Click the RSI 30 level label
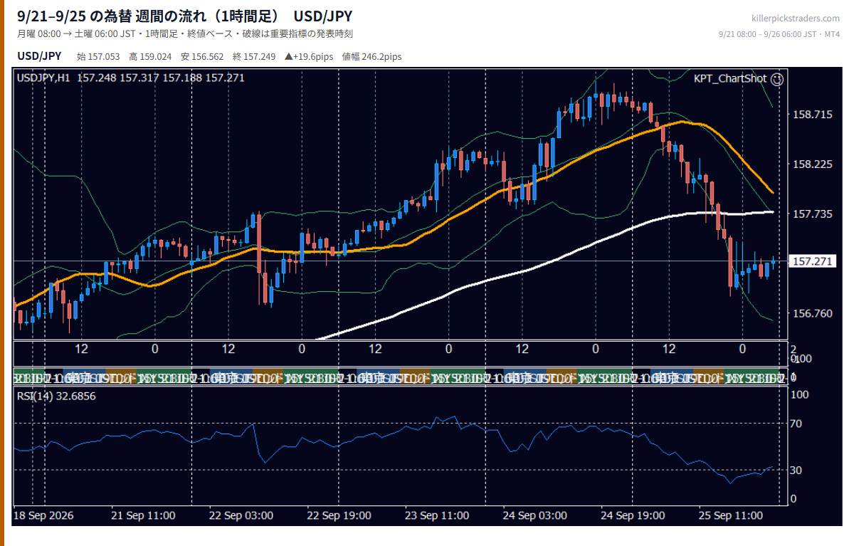Image resolution: width=854 pixels, height=546 pixels. 797,470
